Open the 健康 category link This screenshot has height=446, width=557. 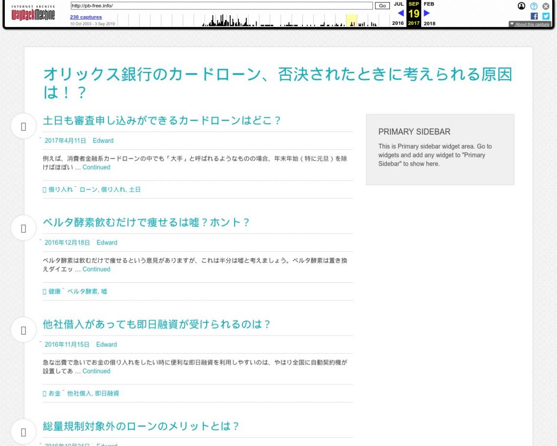(54, 291)
